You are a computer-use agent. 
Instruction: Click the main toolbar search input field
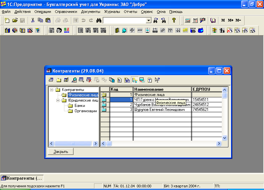pos(124,21)
